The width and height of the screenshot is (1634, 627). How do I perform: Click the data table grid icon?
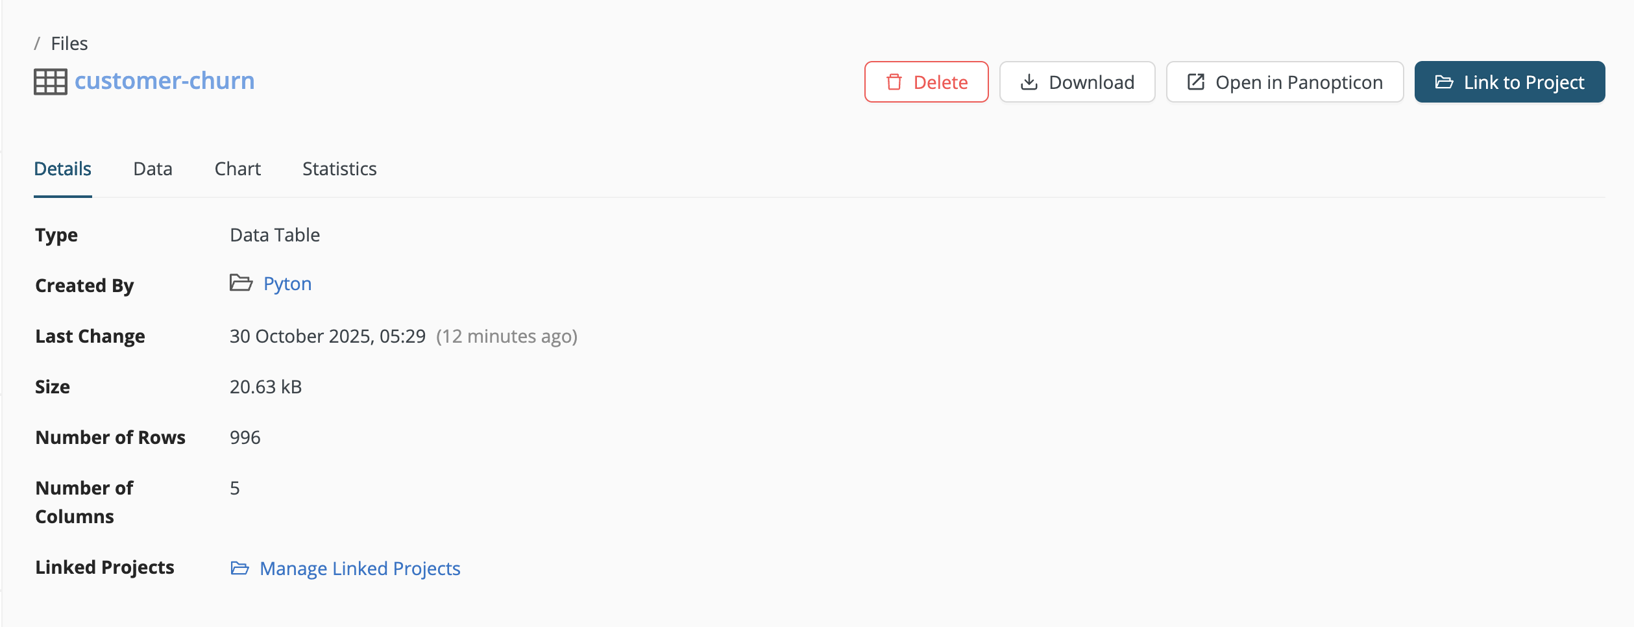coord(51,82)
